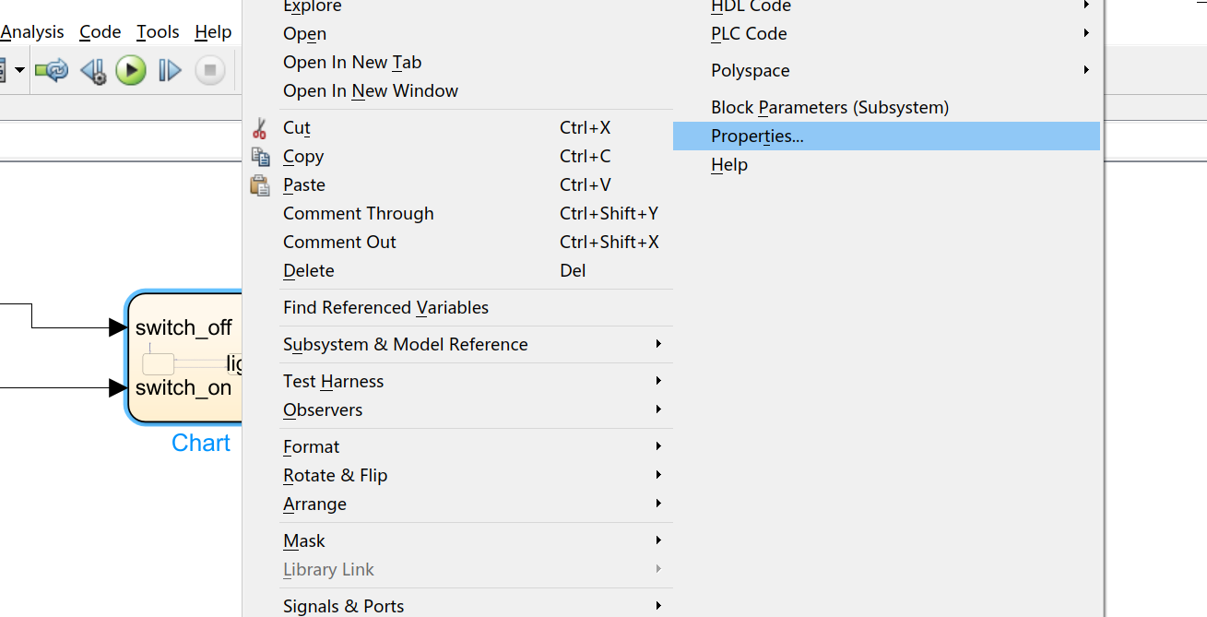Click the Chart block name label
The image size is (1207, 617).
pyautogui.click(x=200, y=444)
